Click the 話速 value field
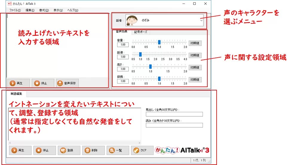Viewport: 294px width, 165px height. pyautogui.click(x=123, y=57)
